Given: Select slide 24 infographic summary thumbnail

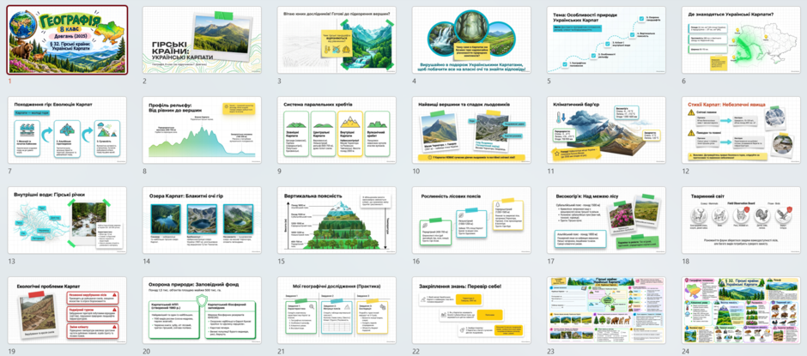Looking at the screenshot, I should coord(741,311).
